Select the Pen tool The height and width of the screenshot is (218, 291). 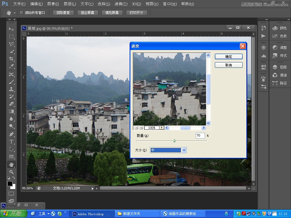(11, 134)
